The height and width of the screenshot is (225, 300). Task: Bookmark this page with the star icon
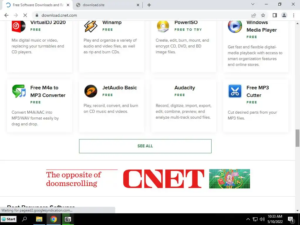[x=263, y=15]
